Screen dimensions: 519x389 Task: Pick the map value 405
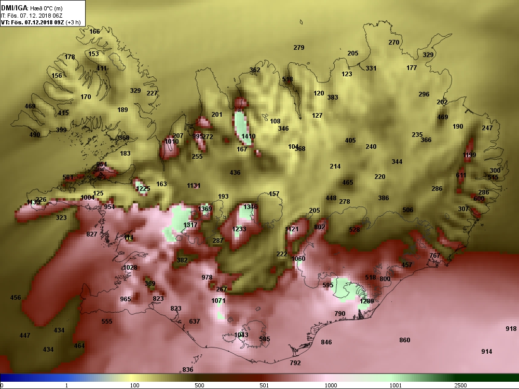click(x=350, y=141)
